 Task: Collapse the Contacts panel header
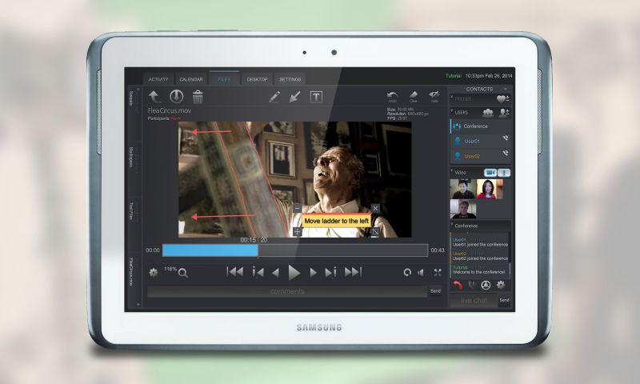click(x=506, y=89)
